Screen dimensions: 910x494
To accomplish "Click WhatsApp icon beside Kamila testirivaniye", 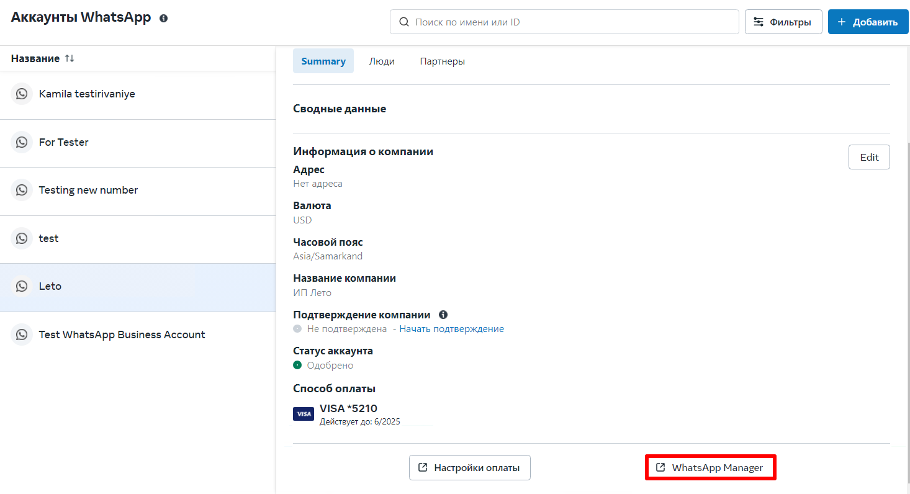I will point(22,94).
